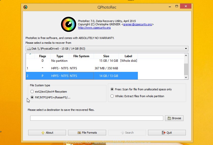213x145 pixels.
Task: Select partition 1 '367 MB / 350 MiB'
Action: 82,68
